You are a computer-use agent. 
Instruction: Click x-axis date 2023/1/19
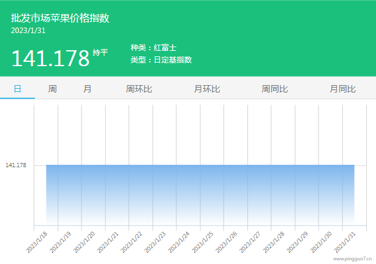pyautogui.click(x=60, y=243)
